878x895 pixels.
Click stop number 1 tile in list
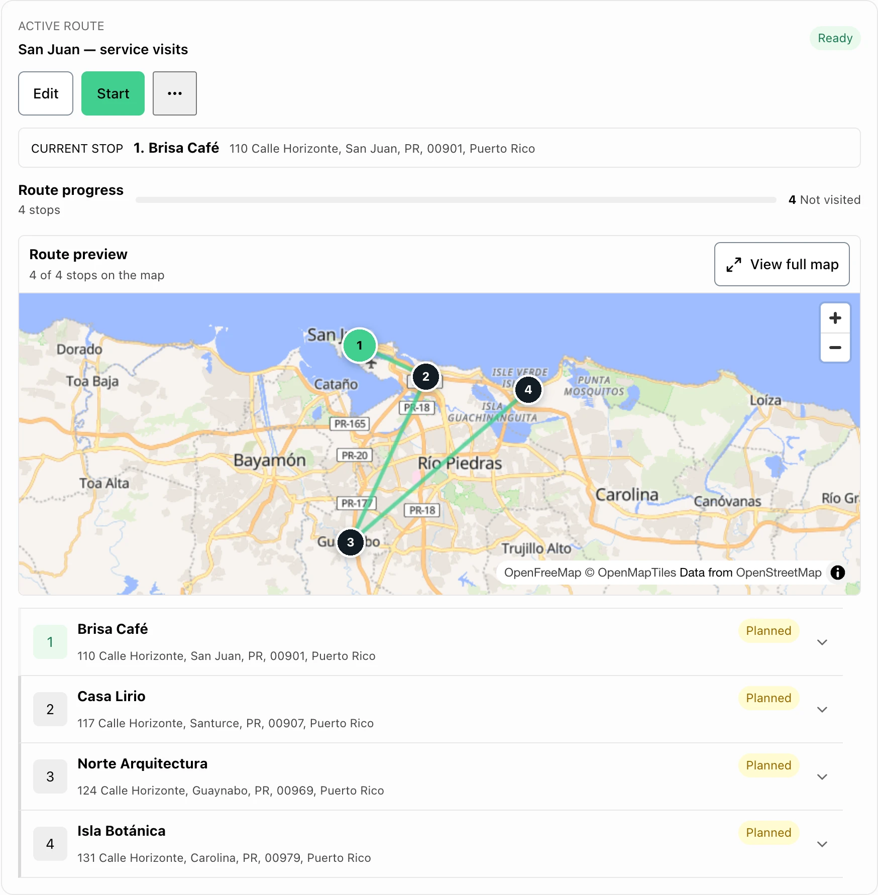(x=50, y=642)
